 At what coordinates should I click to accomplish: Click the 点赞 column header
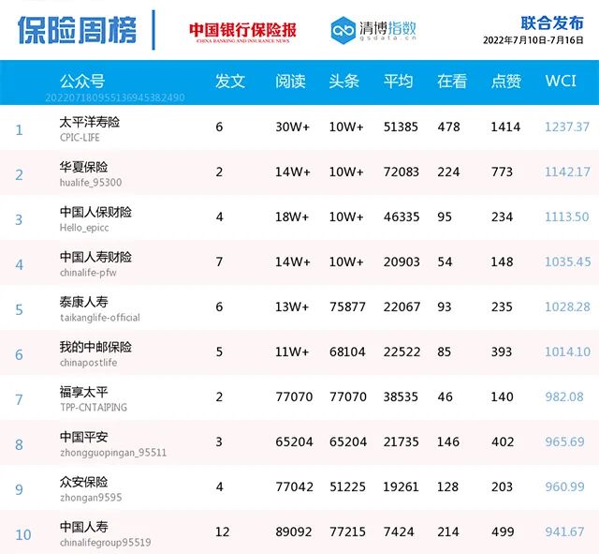point(505,82)
